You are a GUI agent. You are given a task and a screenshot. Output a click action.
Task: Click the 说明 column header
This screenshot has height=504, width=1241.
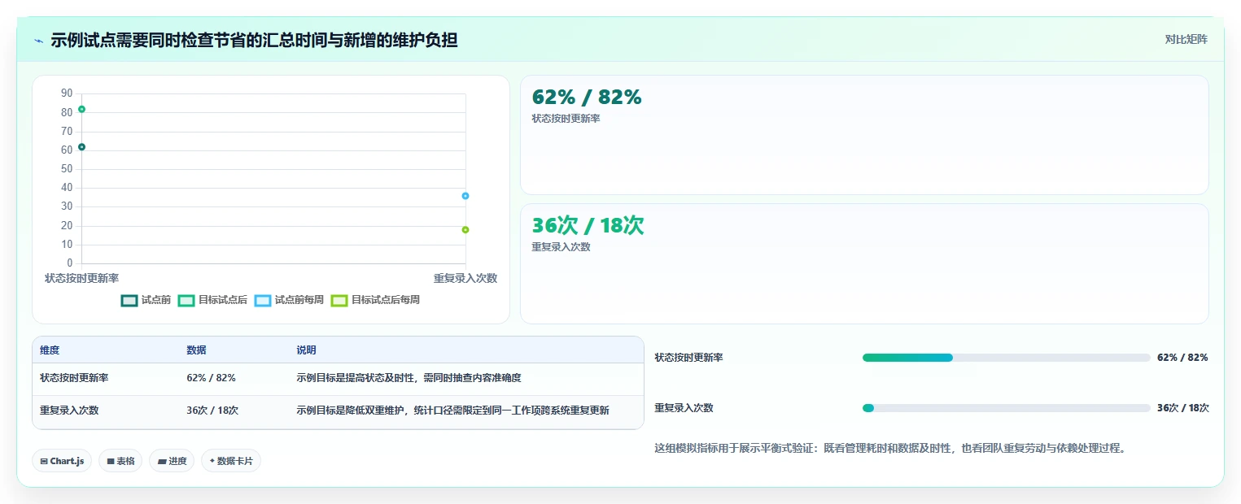[306, 350]
